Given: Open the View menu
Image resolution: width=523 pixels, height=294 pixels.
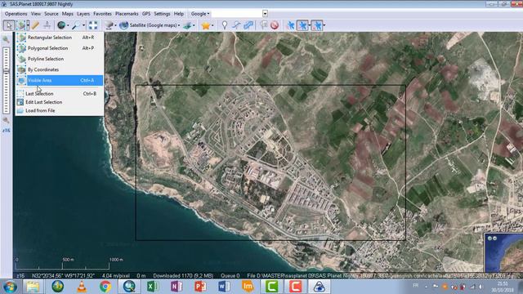Looking at the screenshot, I should pyautogui.click(x=36, y=14).
